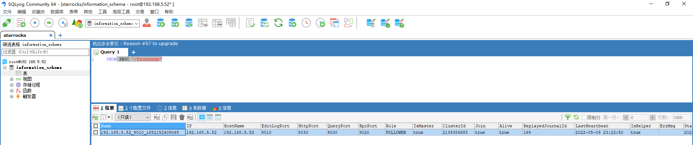This screenshot has height=145, width=693.
Task: Expand the 视图 views tree node
Action: (12, 79)
